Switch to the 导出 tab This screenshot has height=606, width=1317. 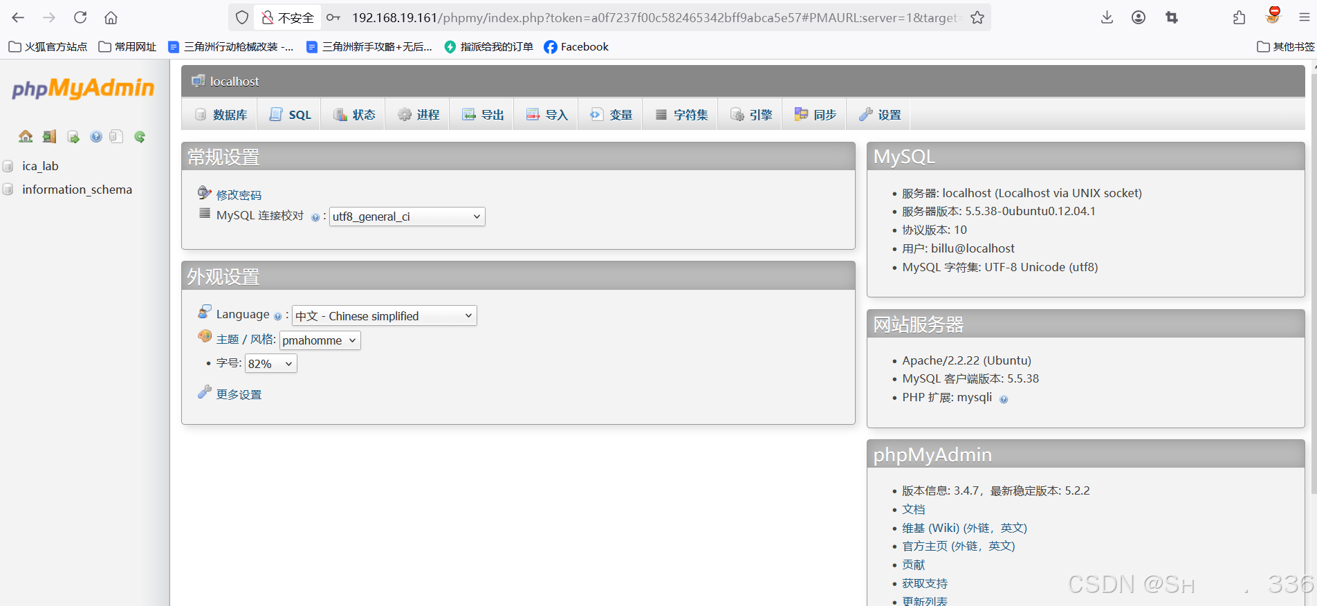tap(482, 115)
